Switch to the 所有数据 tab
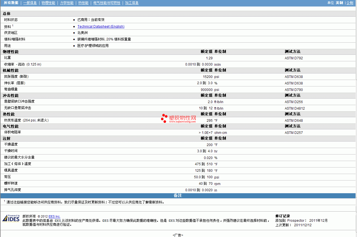Viewport: 357px width, 237px height. 11,3
